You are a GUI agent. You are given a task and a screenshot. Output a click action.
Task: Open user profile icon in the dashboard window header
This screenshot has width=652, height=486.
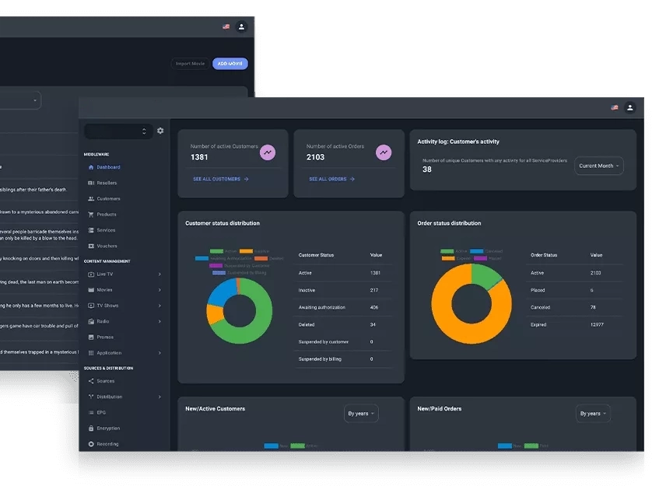(x=630, y=107)
